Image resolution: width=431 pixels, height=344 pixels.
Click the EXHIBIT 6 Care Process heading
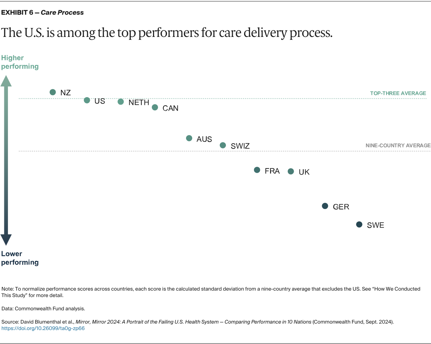[x=42, y=13]
